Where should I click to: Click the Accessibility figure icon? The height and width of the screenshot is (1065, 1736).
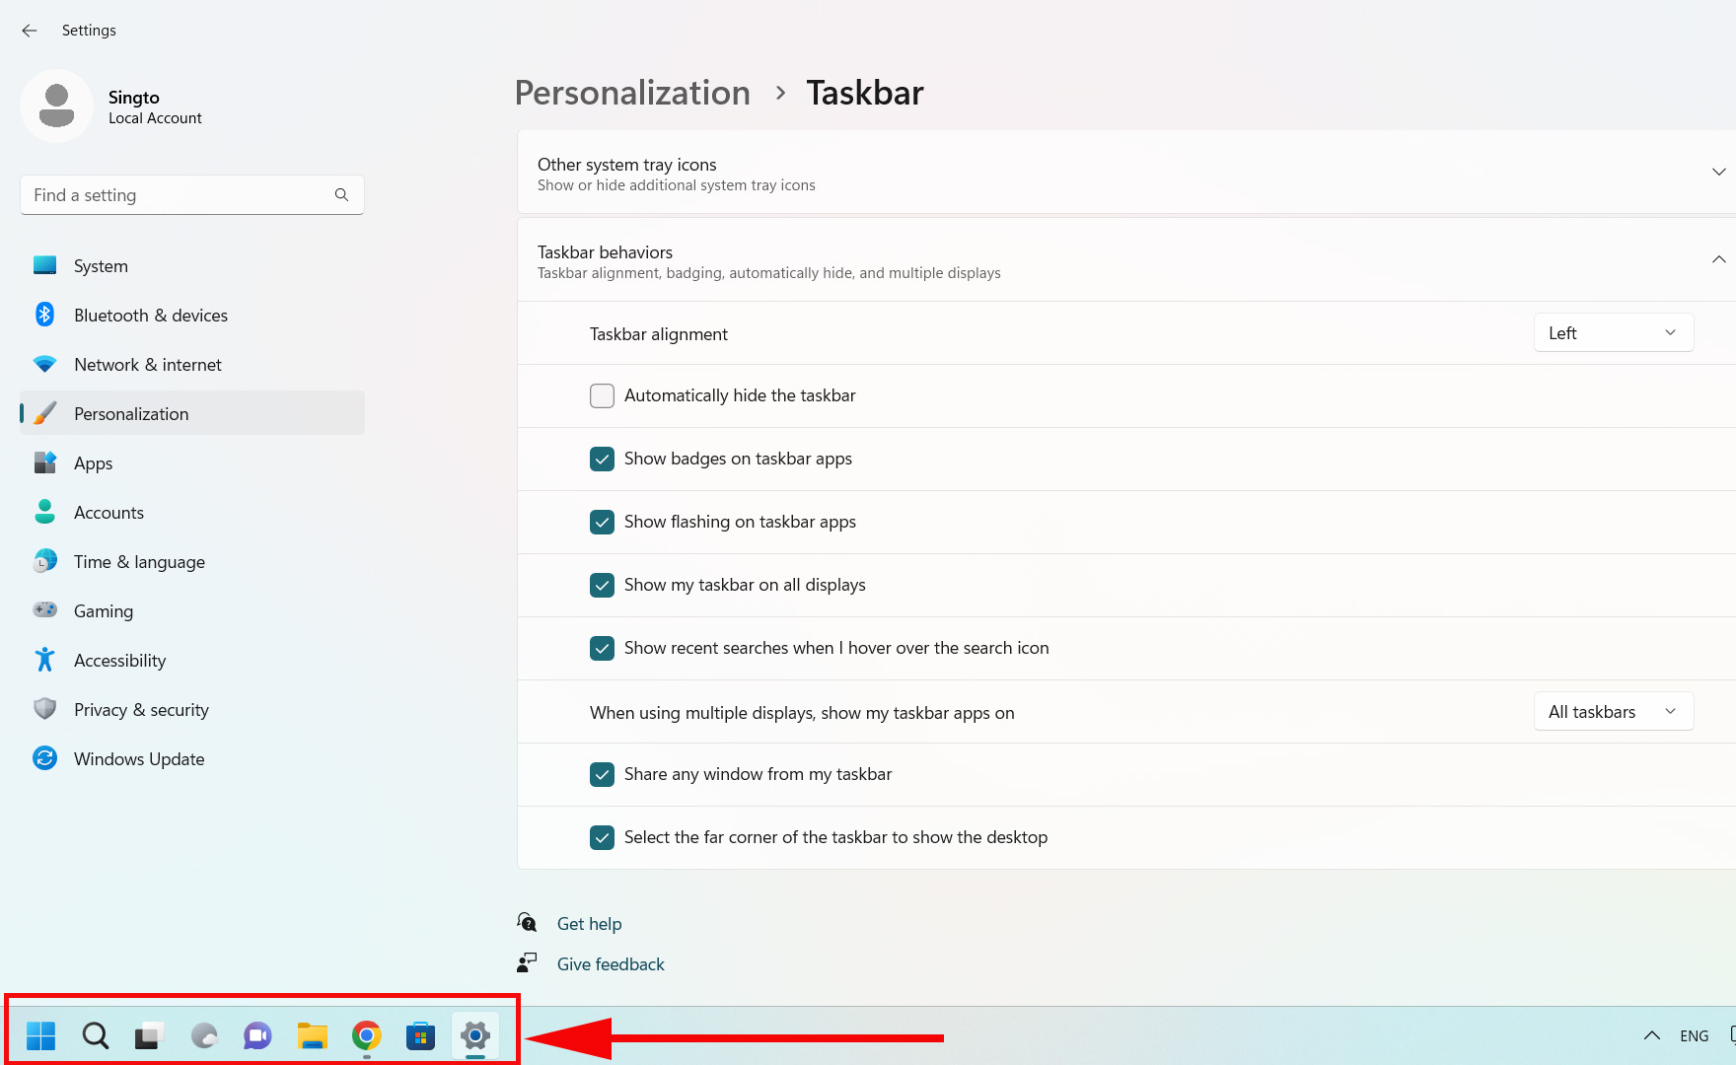tap(44, 659)
